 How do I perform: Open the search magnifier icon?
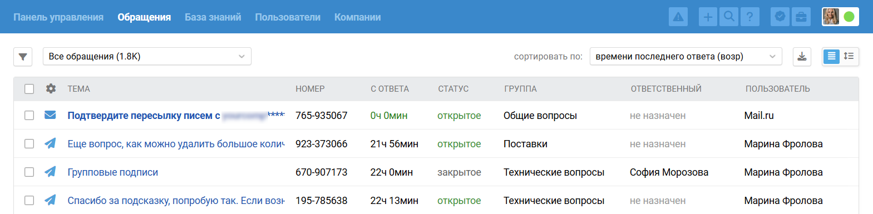click(x=729, y=17)
